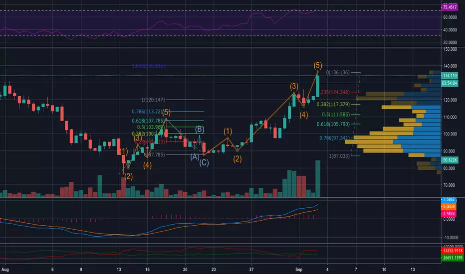Screen dimensions: 465x274
Task: Click the blue 7.5862 MACD value label
Action: pos(449,200)
